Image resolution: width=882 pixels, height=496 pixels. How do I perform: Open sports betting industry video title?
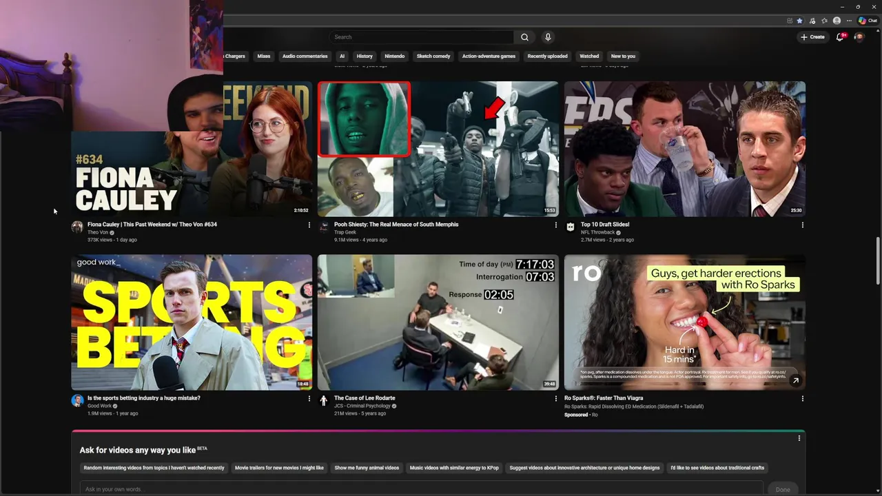[x=144, y=398]
